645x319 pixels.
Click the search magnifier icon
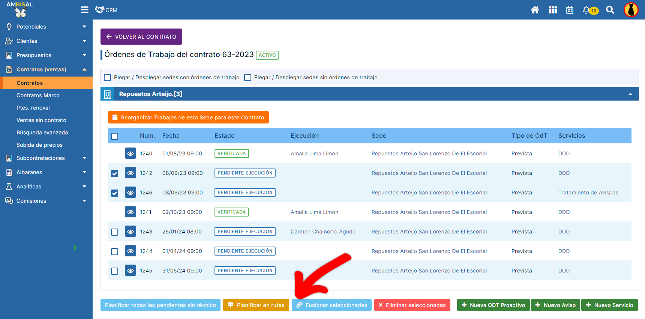(610, 10)
